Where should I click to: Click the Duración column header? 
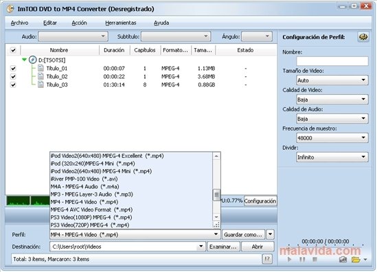click(114, 50)
